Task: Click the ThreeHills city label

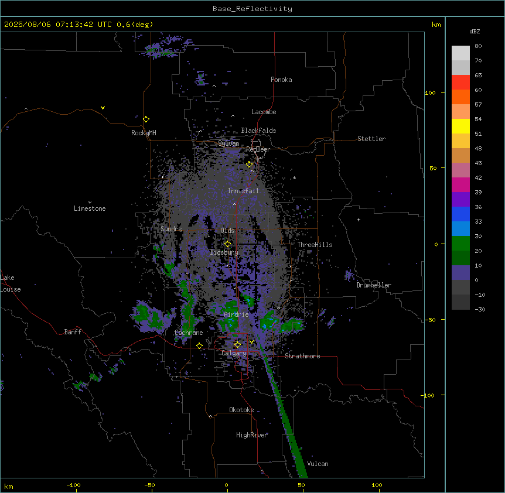Action: (315, 245)
